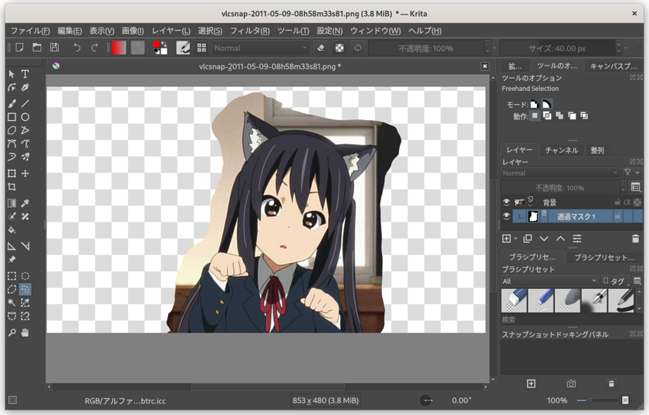Select the Zoom magnifier tool
The height and width of the screenshot is (415, 649).
coord(12,333)
